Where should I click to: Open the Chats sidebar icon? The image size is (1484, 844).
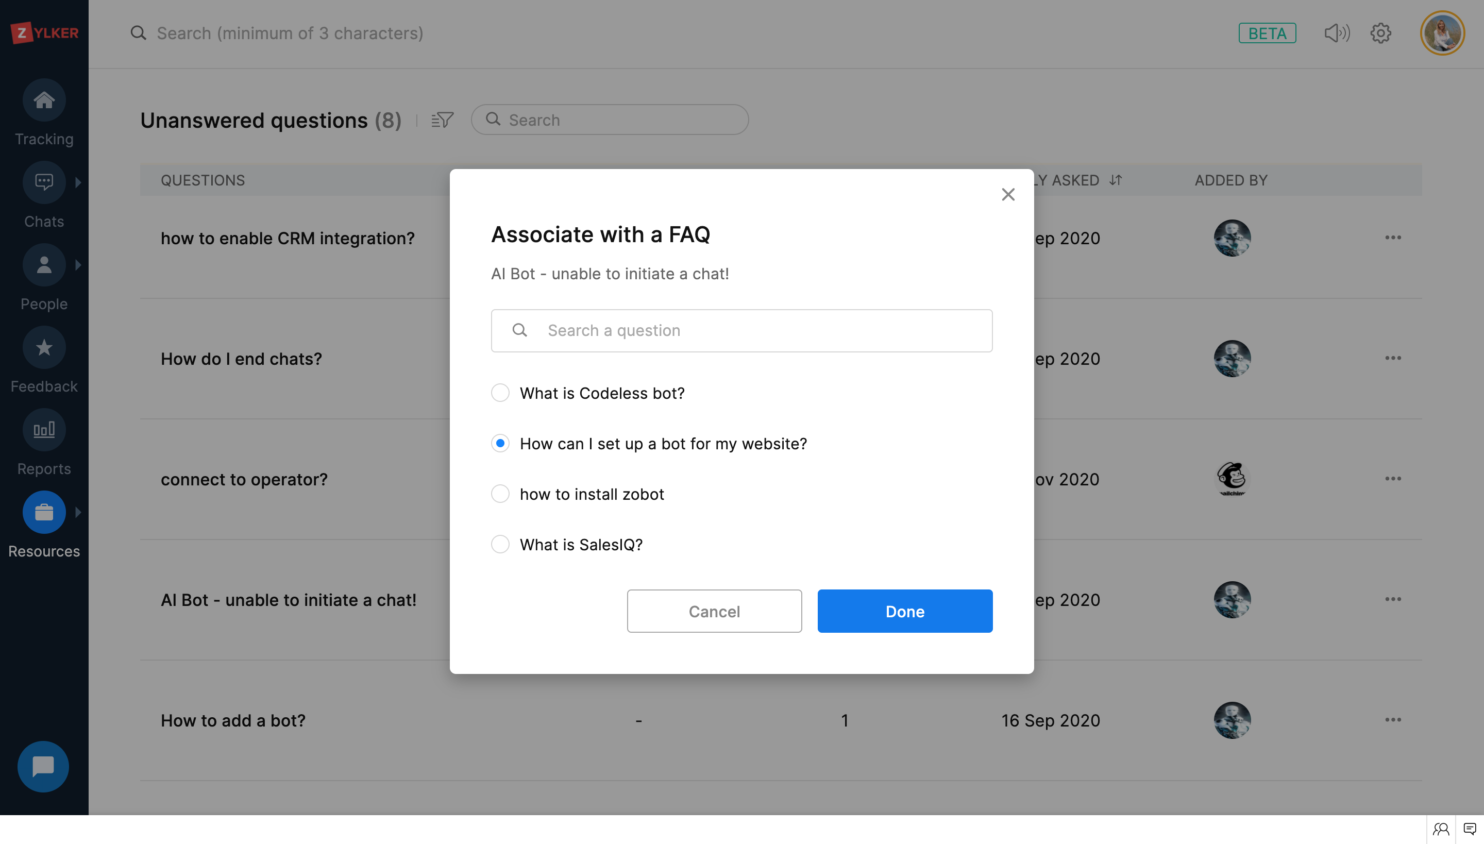pos(44,182)
